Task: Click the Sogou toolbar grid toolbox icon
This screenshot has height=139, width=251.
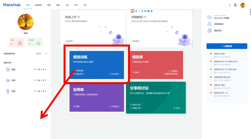Action: point(151,11)
